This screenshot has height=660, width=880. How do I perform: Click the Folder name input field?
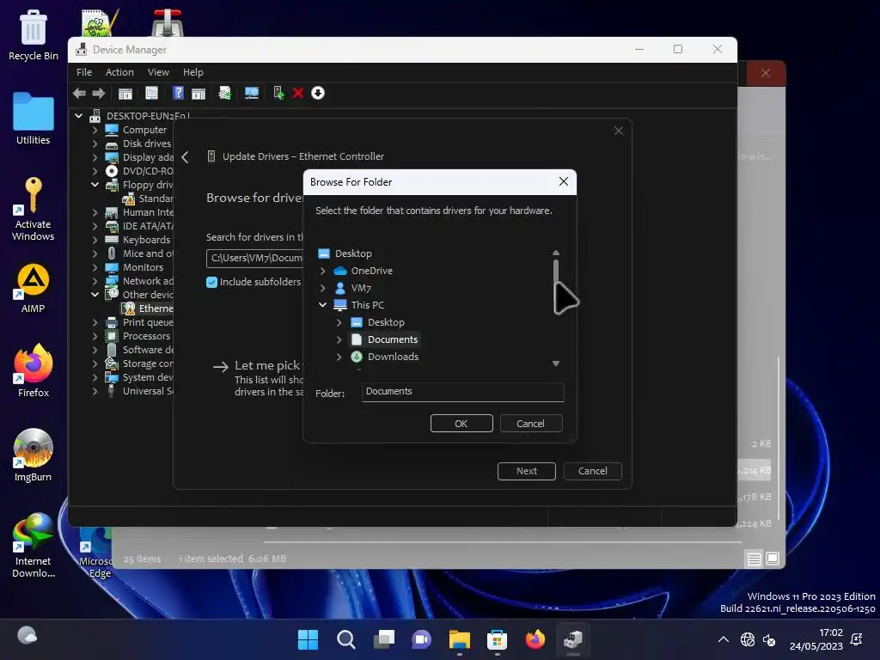click(462, 392)
